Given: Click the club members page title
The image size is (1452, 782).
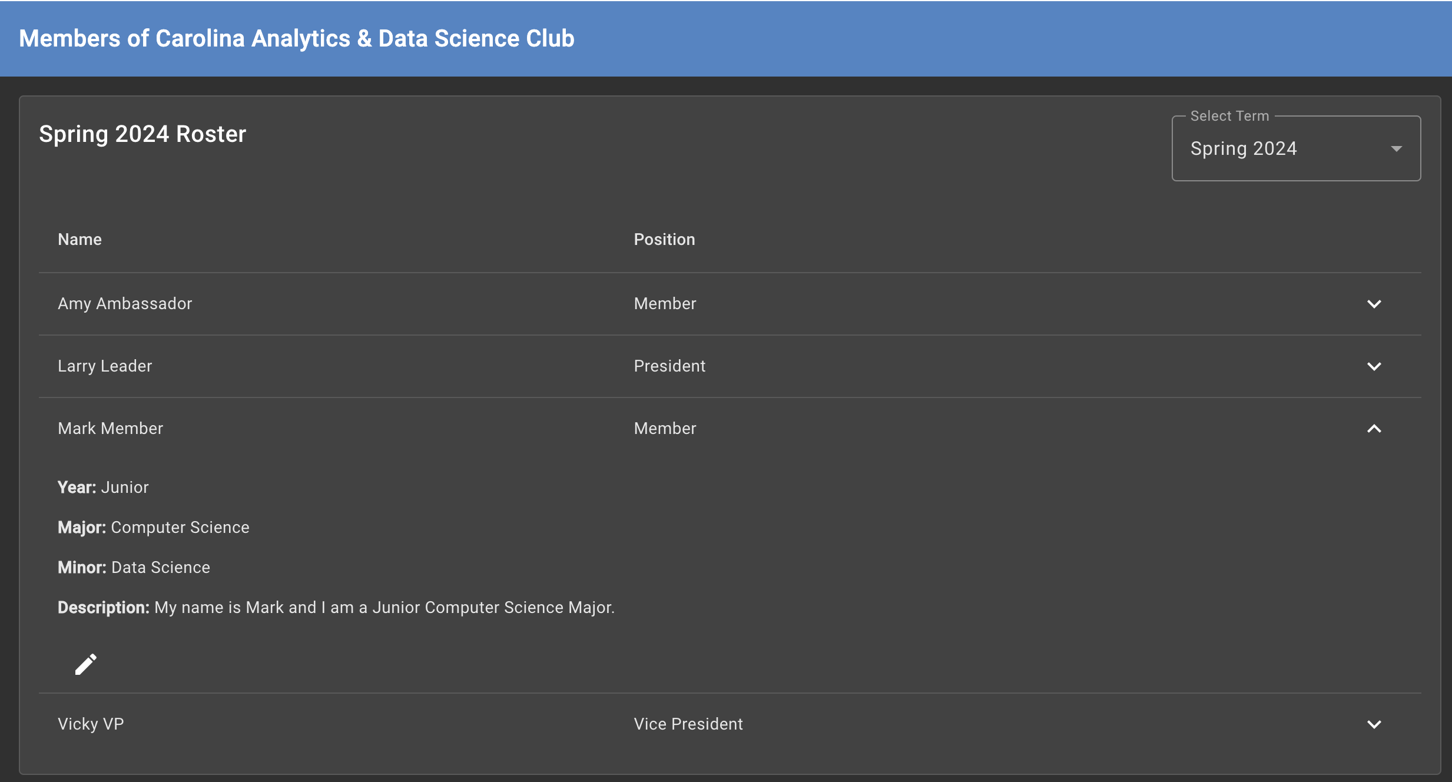Looking at the screenshot, I should pyautogui.click(x=297, y=39).
